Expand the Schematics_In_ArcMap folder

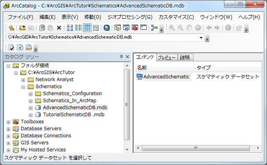[31, 101]
